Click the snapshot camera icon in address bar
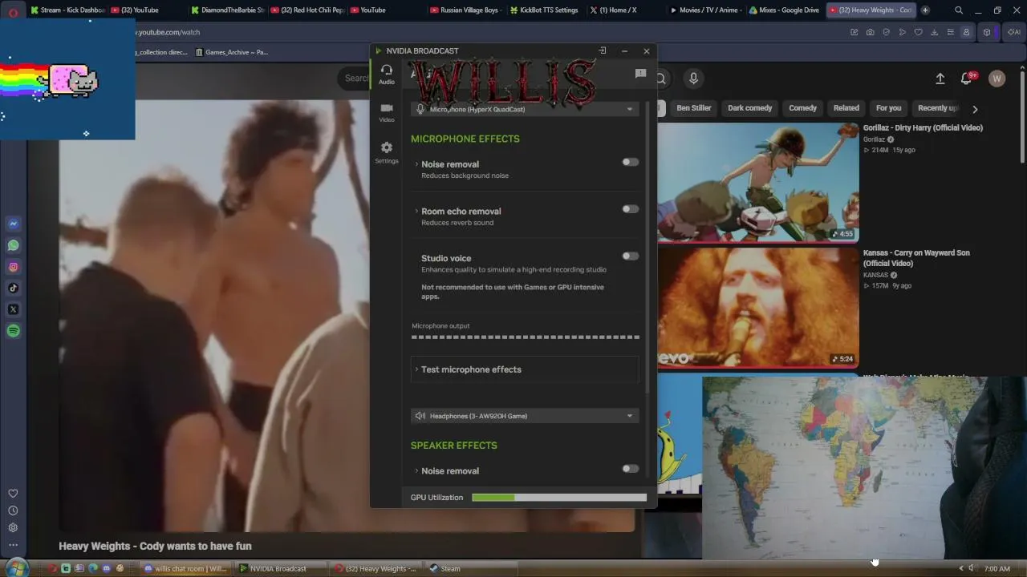The image size is (1027, 577). 871,32
